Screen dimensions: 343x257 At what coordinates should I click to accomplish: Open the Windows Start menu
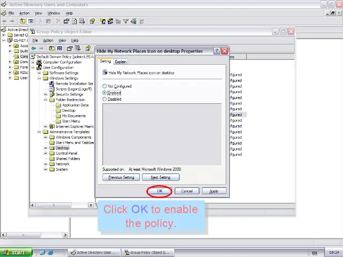tap(16, 252)
